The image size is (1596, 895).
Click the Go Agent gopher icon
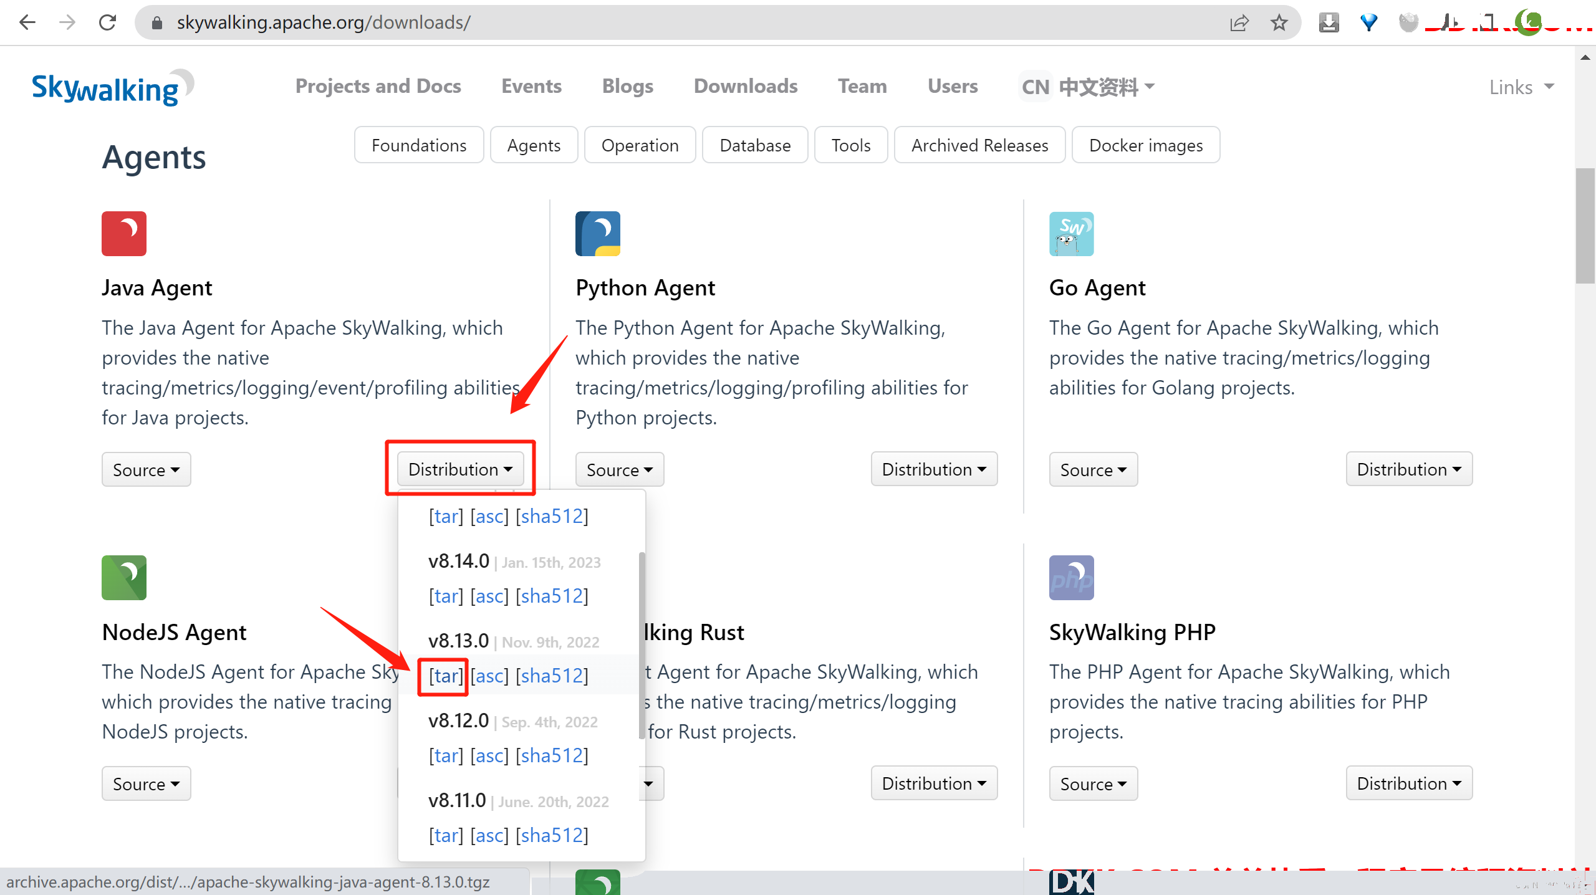[x=1072, y=234]
